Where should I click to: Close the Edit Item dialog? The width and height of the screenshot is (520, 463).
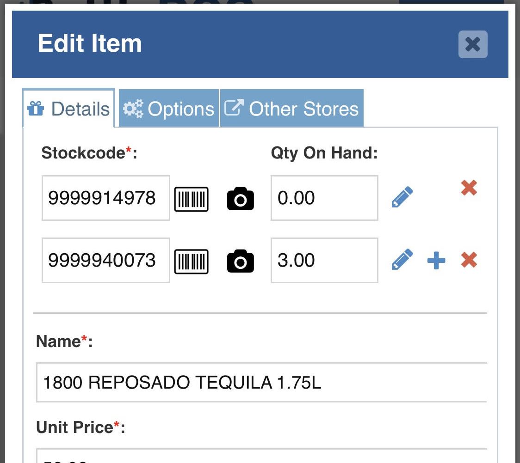point(472,44)
